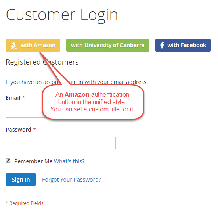This screenshot has height=216, width=218.
Task: Click the red asterisk beside Password
Action: pos(34,129)
